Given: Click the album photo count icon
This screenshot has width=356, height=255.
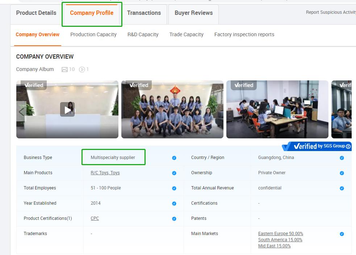Looking at the screenshot, I should (64, 70).
